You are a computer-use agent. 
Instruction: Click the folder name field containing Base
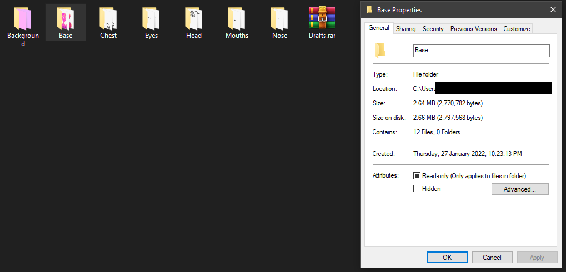click(481, 51)
